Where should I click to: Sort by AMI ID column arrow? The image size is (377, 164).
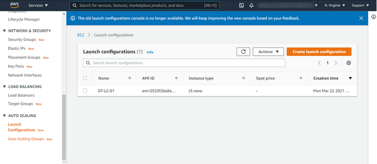point(176,78)
